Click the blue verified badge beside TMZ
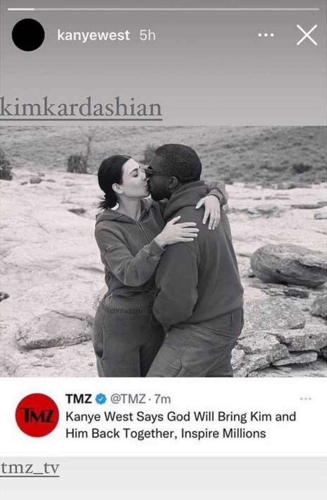The width and height of the screenshot is (327, 500). point(101,399)
